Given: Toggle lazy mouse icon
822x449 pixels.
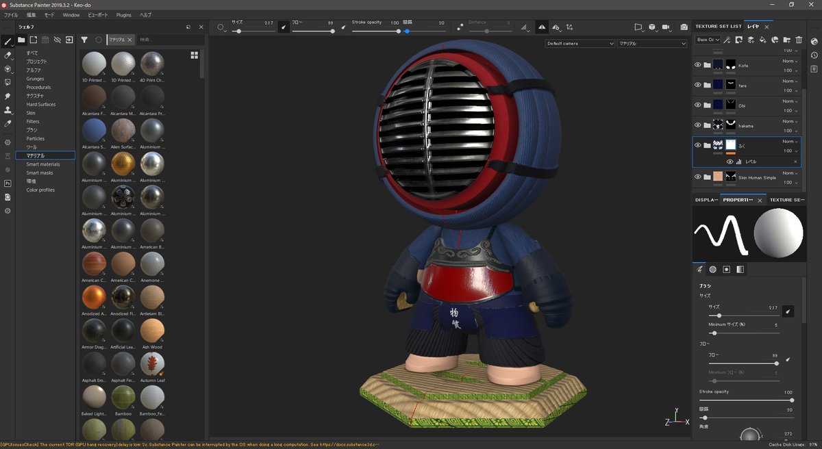Looking at the screenshot, I should [460, 27].
